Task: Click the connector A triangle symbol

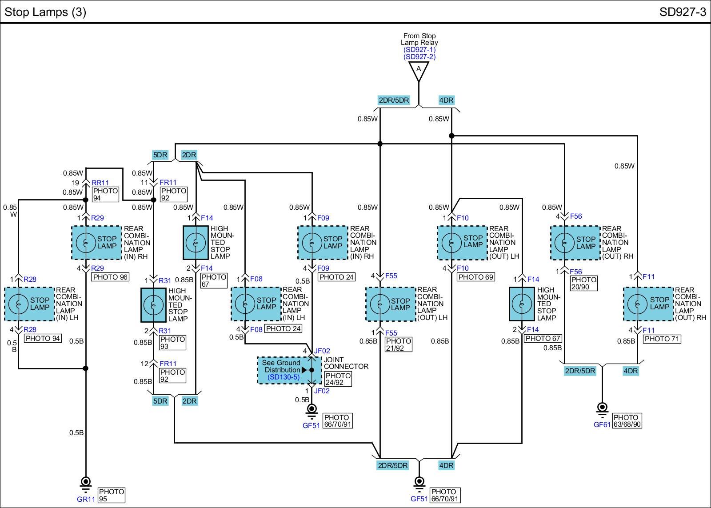Action: (419, 70)
